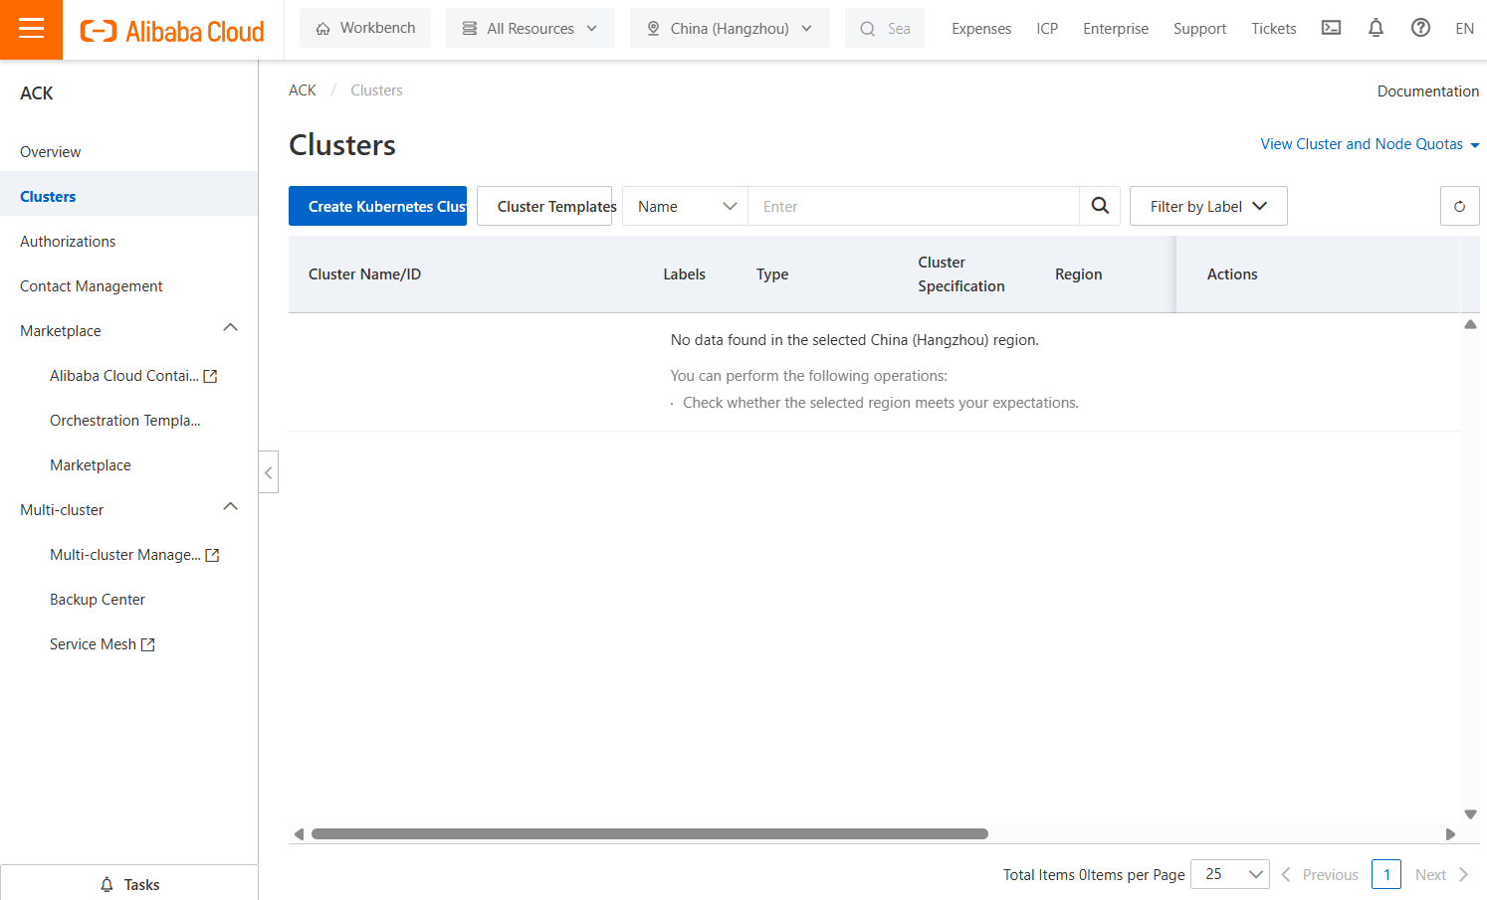
Task: Expand the Filter by Label dropdown
Action: click(x=1208, y=206)
